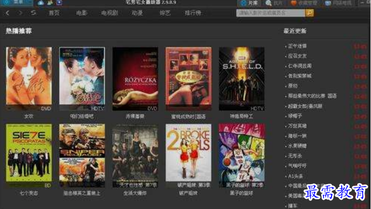Open the ROZYCZKA red poster
Screen dimensions: 371x209
(x=135, y=79)
